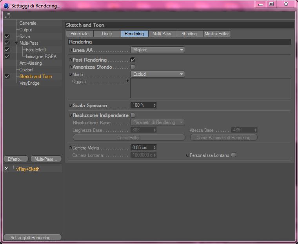Expand the Oggetti triangle arrow
Viewport: 298px width, 244px height.
127,81
